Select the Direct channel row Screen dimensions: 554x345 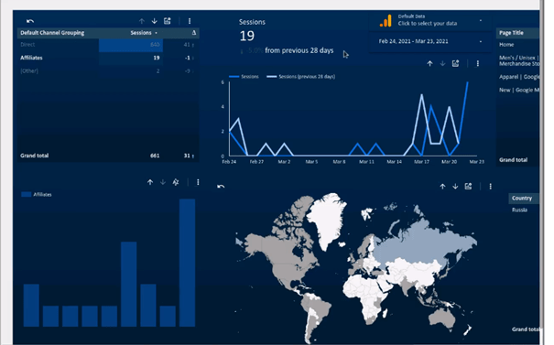[x=108, y=45]
